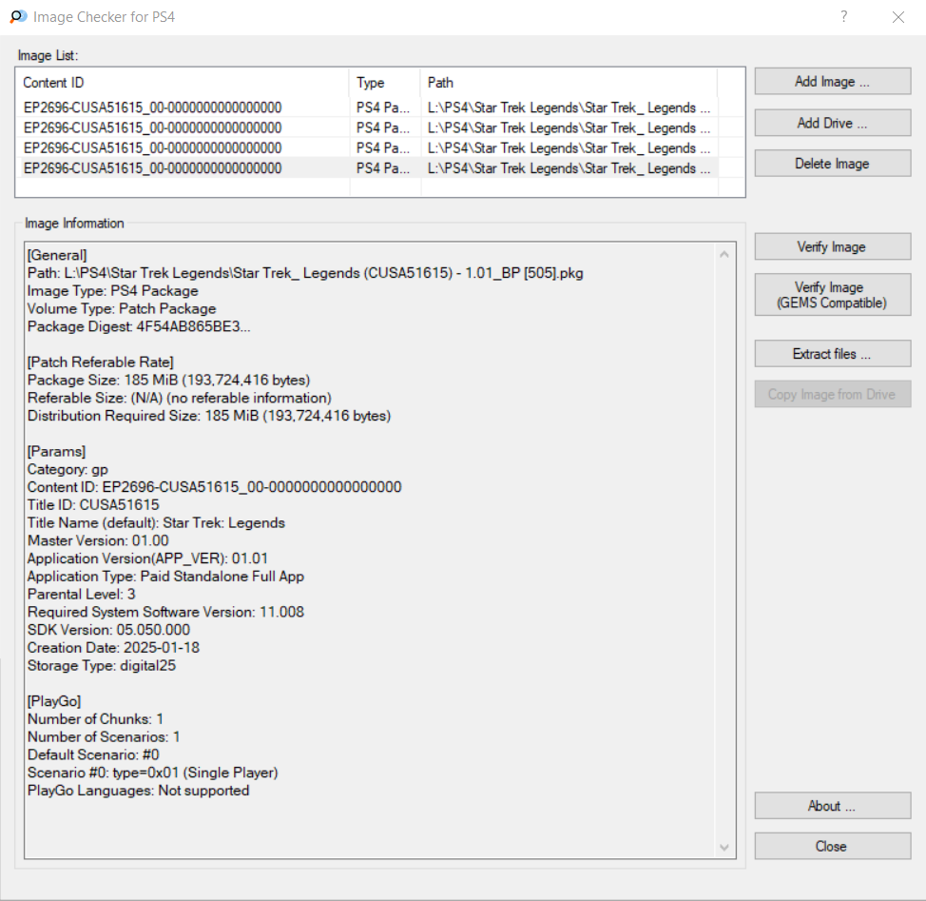Click the 'Creation Date: 2025-01-18' line
The width and height of the screenshot is (926, 901).
click(x=113, y=648)
